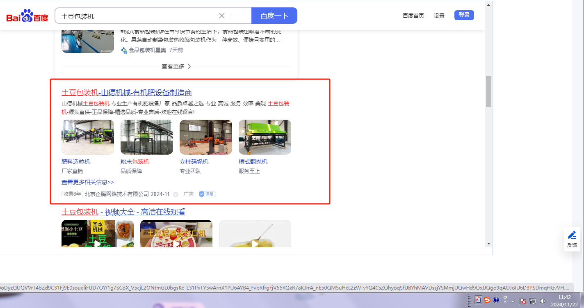Open the 粉末包装机 text link
Viewport: 584px width, 308px height.
(135, 162)
